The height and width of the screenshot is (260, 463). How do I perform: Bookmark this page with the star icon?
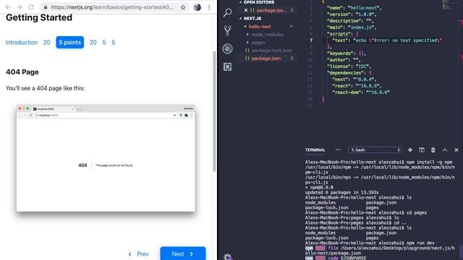183,7
